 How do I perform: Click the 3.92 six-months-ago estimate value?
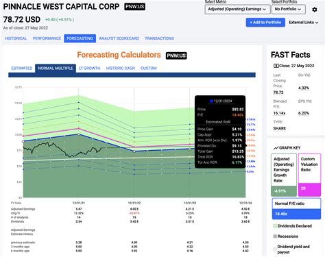(x=134, y=251)
